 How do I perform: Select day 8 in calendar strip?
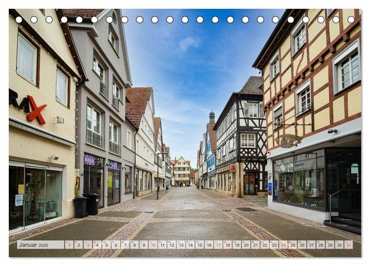coord(135,245)
